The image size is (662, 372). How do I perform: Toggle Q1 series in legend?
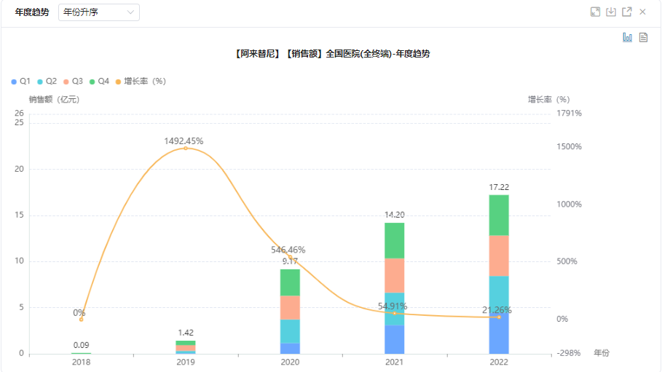point(20,81)
